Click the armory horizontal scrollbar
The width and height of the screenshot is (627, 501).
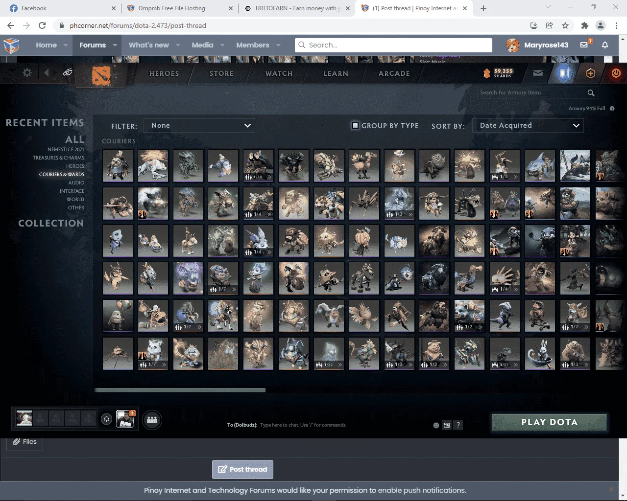pos(180,390)
